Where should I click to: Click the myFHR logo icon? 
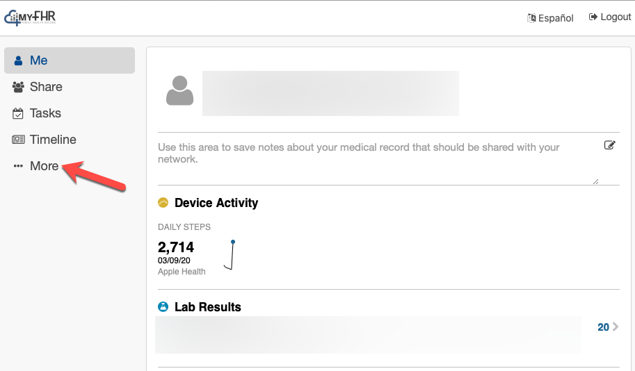coord(13,18)
